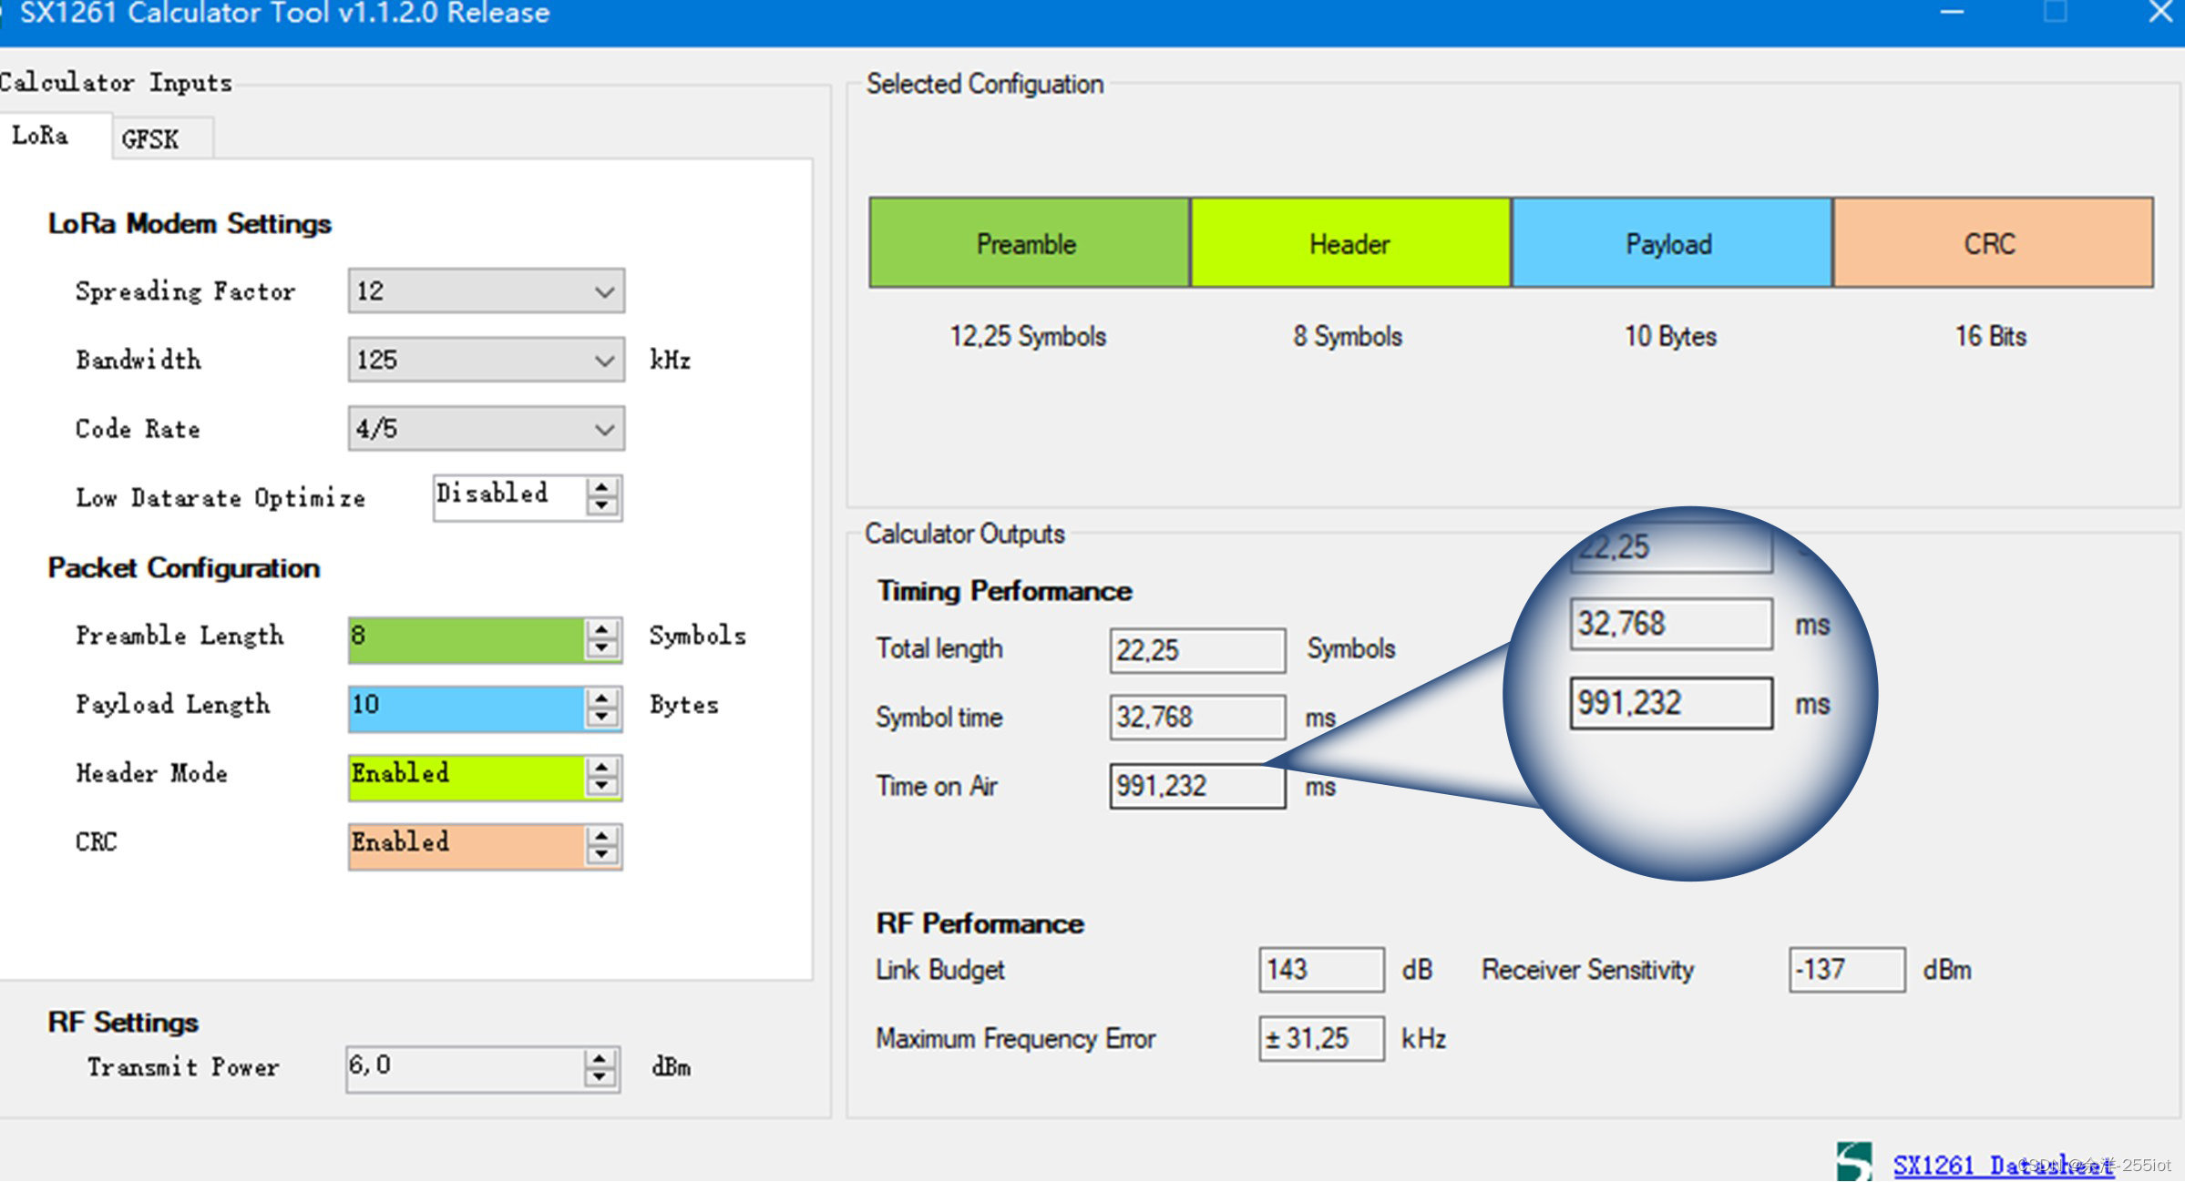
Task: Click the green Preamble packet block
Action: pyautogui.click(x=1028, y=243)
